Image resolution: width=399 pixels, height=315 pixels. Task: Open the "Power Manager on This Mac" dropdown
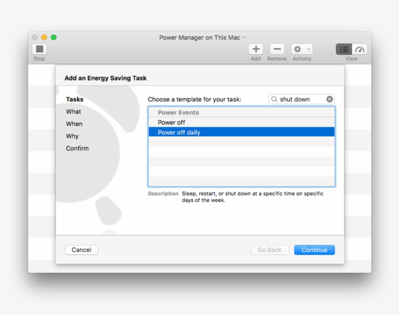[x=202, y=37]
